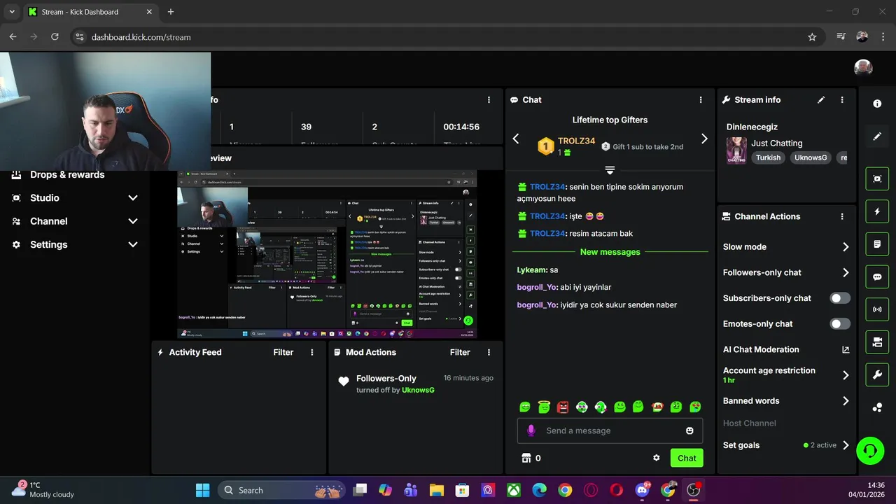Open the stream preview panel icon in sidebar
The height and width of the screenshot is (504, 896).
(x=877, y=178)
